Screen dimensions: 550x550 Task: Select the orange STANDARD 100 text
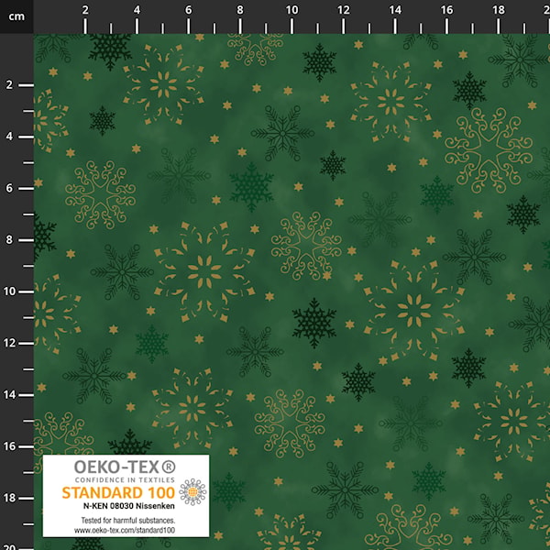coord(118,492)
